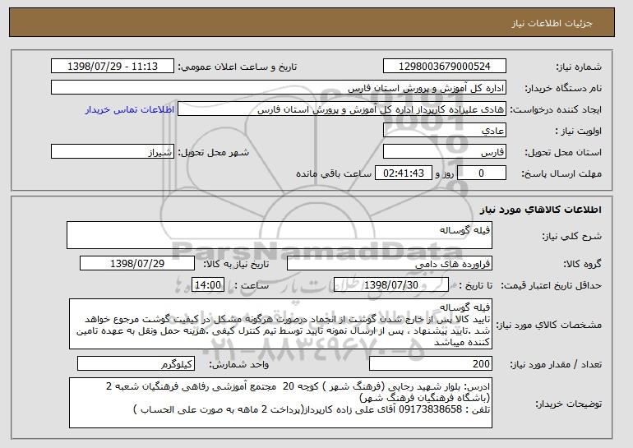Click the label تاریخ نیاز به کالا
Screen dimensions: 633x448
click(236, 264)
